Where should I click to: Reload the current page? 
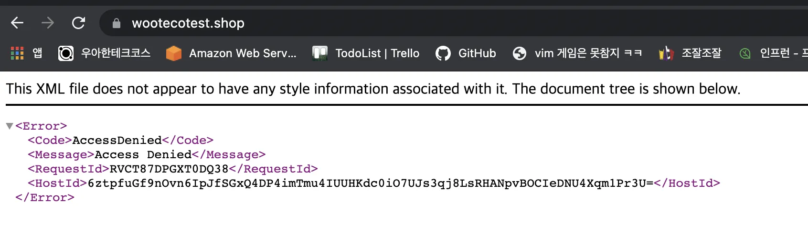[x=78, y=23]
